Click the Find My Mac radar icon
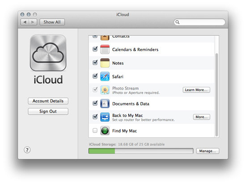Viewport: 246px width, 184px height. 105,131
